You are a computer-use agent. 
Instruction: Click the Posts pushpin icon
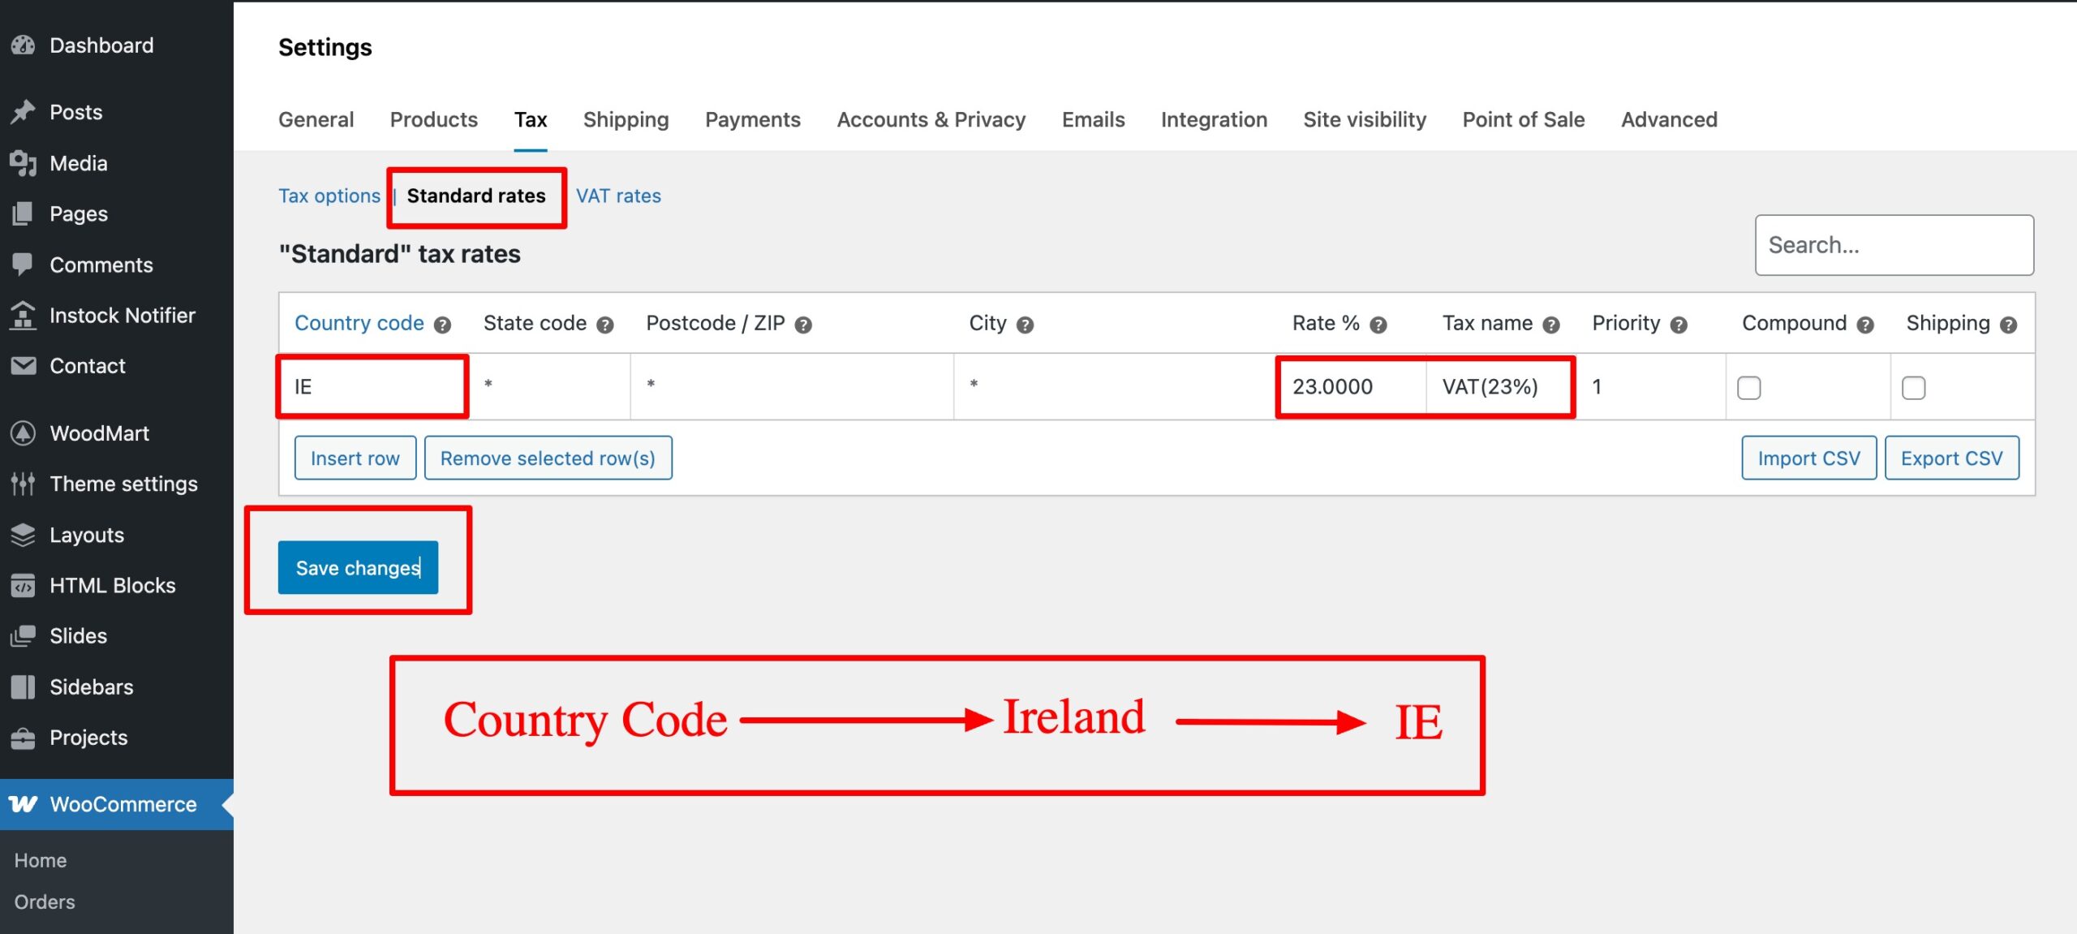(x=23, y=112)
